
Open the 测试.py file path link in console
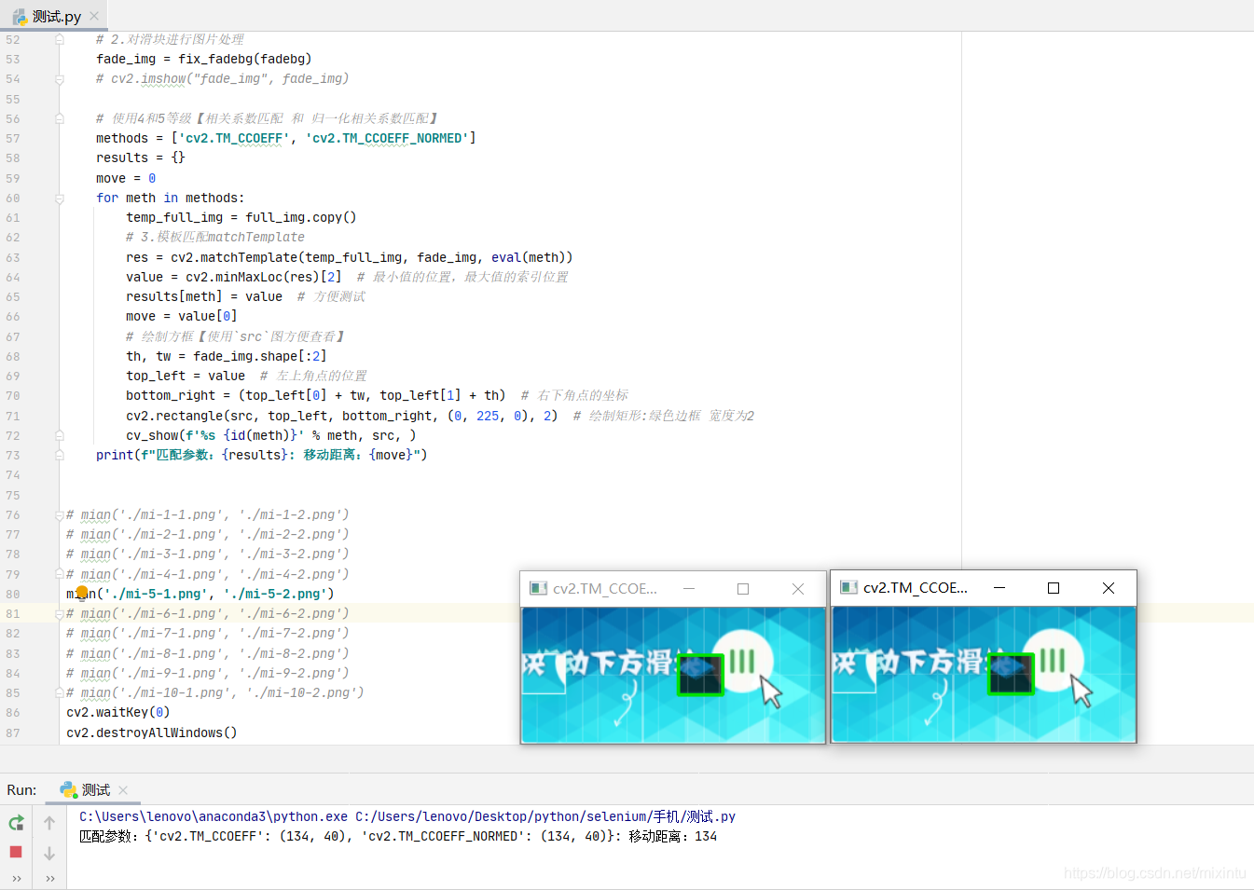point(545,816)
